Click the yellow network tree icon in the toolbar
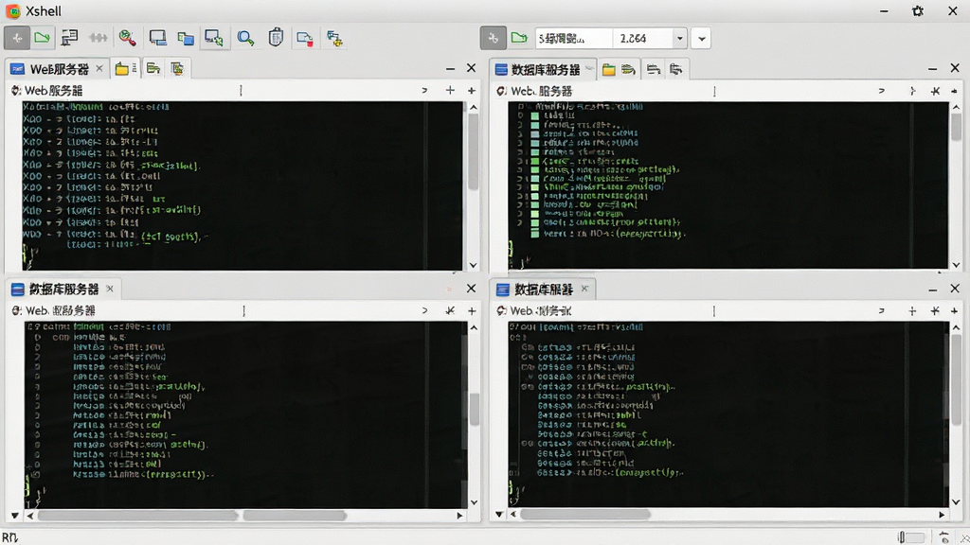The width and height of the screenshot is (970, 545). coord(334,38)
